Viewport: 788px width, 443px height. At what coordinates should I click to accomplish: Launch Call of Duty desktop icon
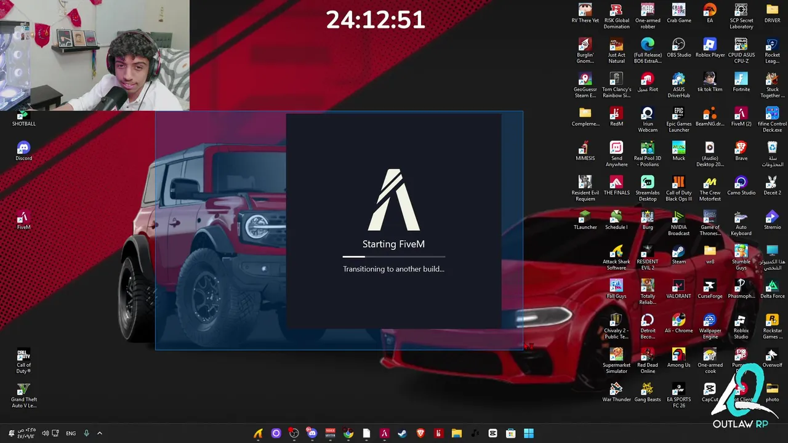(23, 361)
